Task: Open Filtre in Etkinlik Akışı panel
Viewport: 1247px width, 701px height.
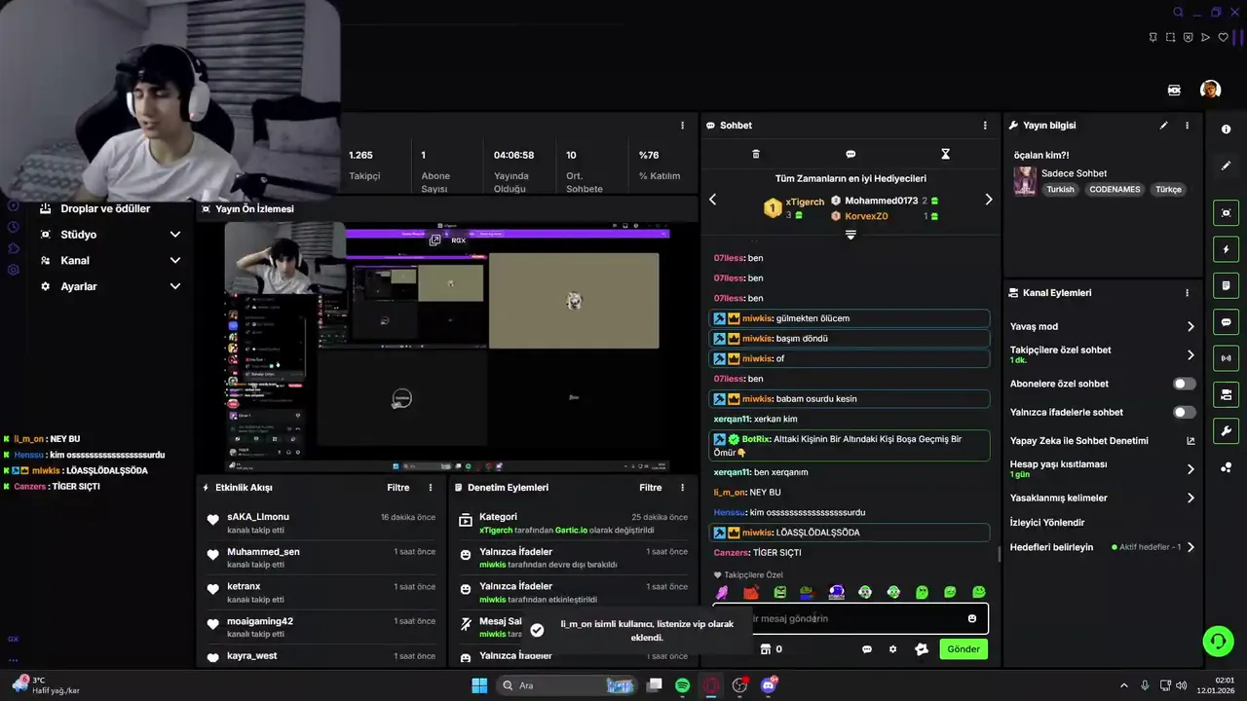Action: tap(398, 488)
